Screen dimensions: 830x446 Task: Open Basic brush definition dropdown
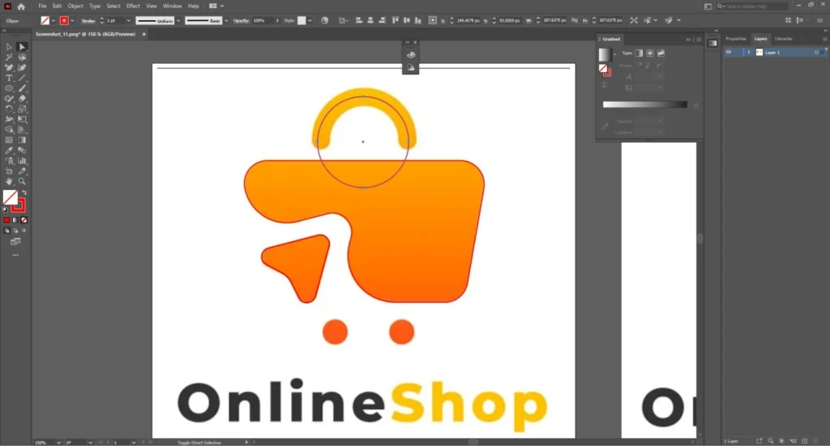point(226,20)
